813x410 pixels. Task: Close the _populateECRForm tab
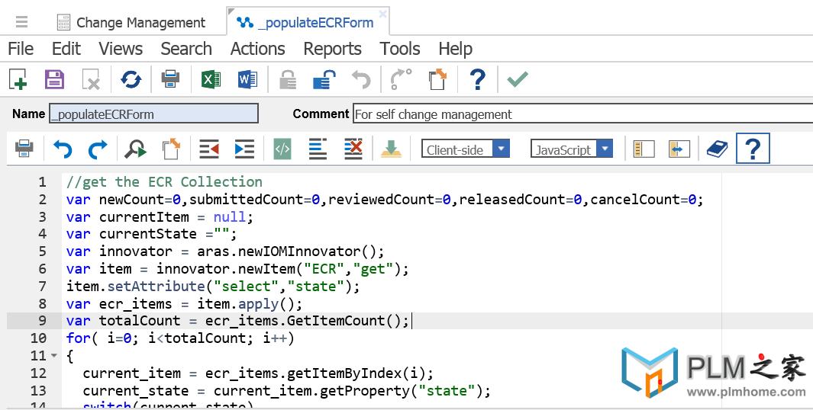[x=382, y=14]
